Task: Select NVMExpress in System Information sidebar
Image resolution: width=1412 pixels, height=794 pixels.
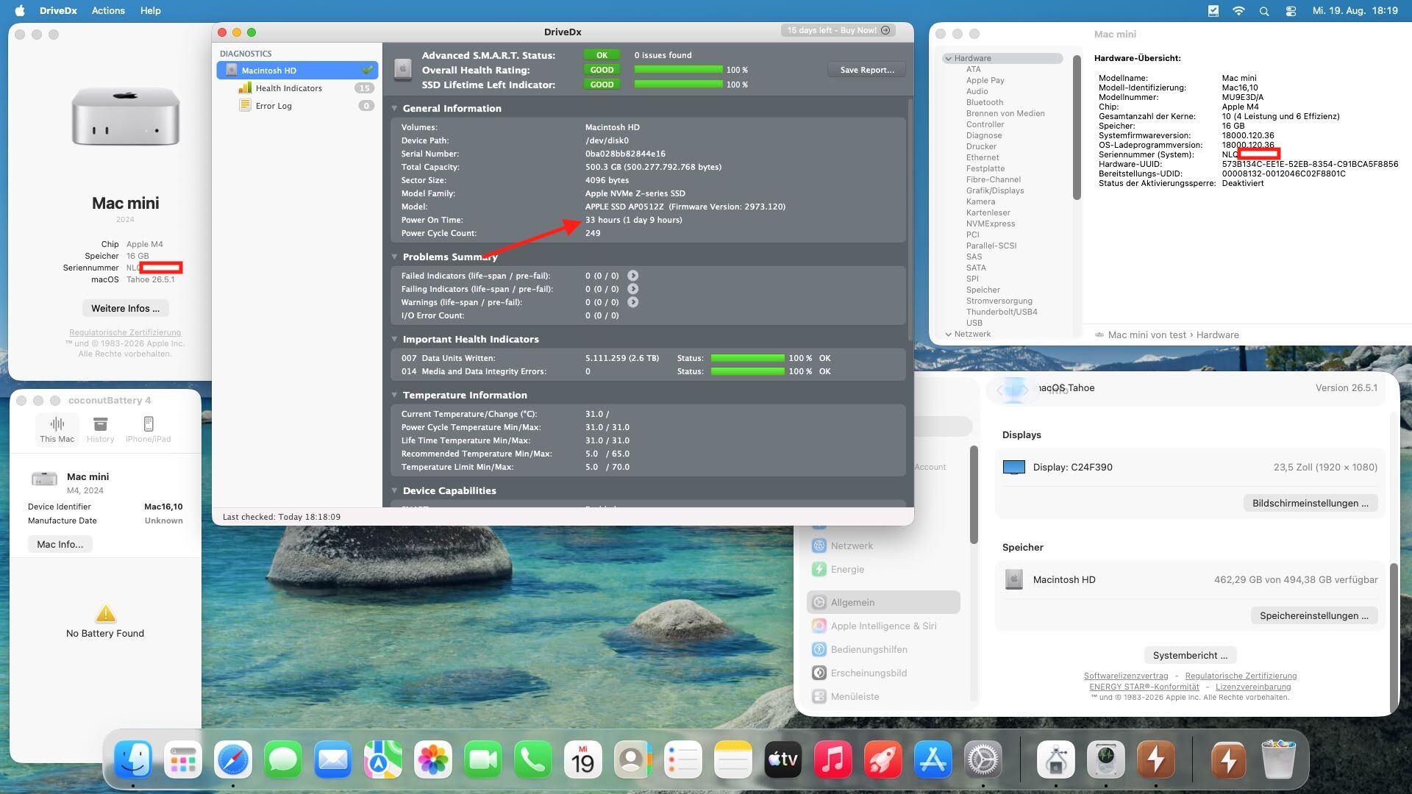Action: point(990,223)
